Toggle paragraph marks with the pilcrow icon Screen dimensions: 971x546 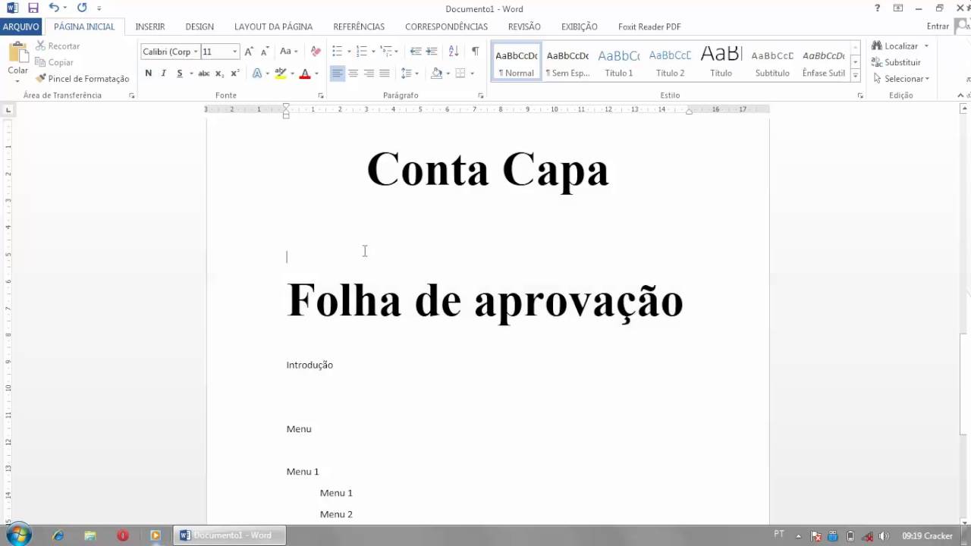pos(475,51)
